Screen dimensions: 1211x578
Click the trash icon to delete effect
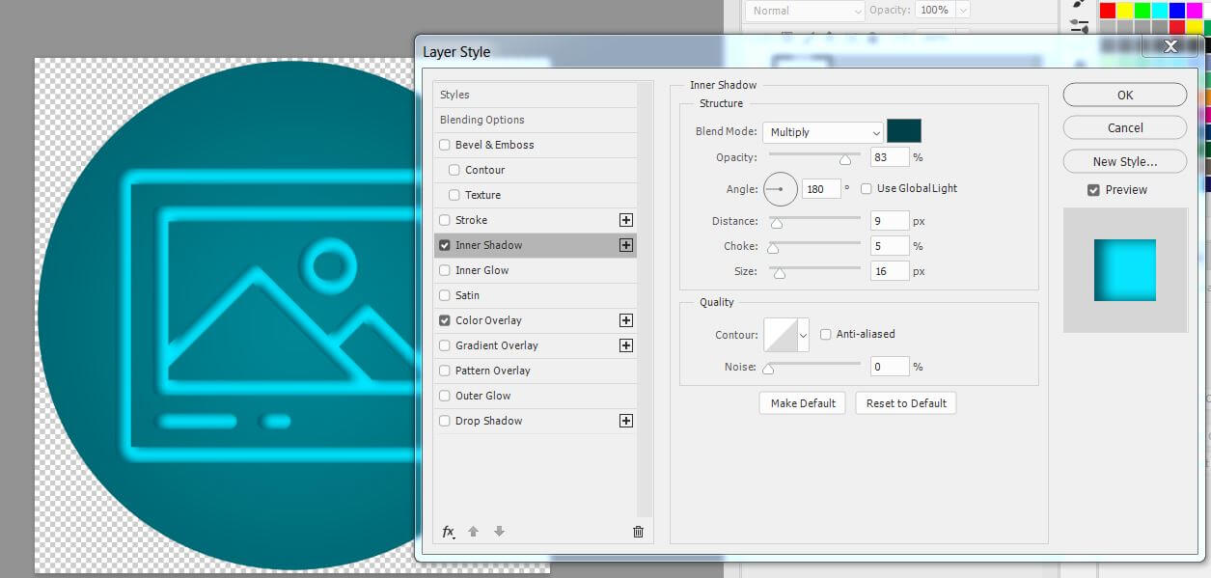638,532
